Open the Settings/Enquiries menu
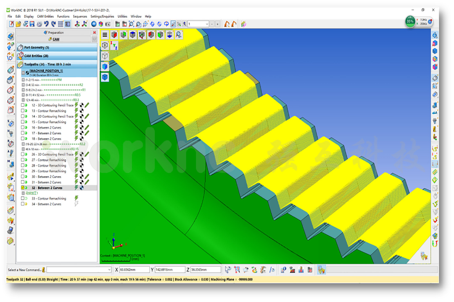Image resolution: width=454 pixels, height=302 pixels. click(x=102, y=16)
